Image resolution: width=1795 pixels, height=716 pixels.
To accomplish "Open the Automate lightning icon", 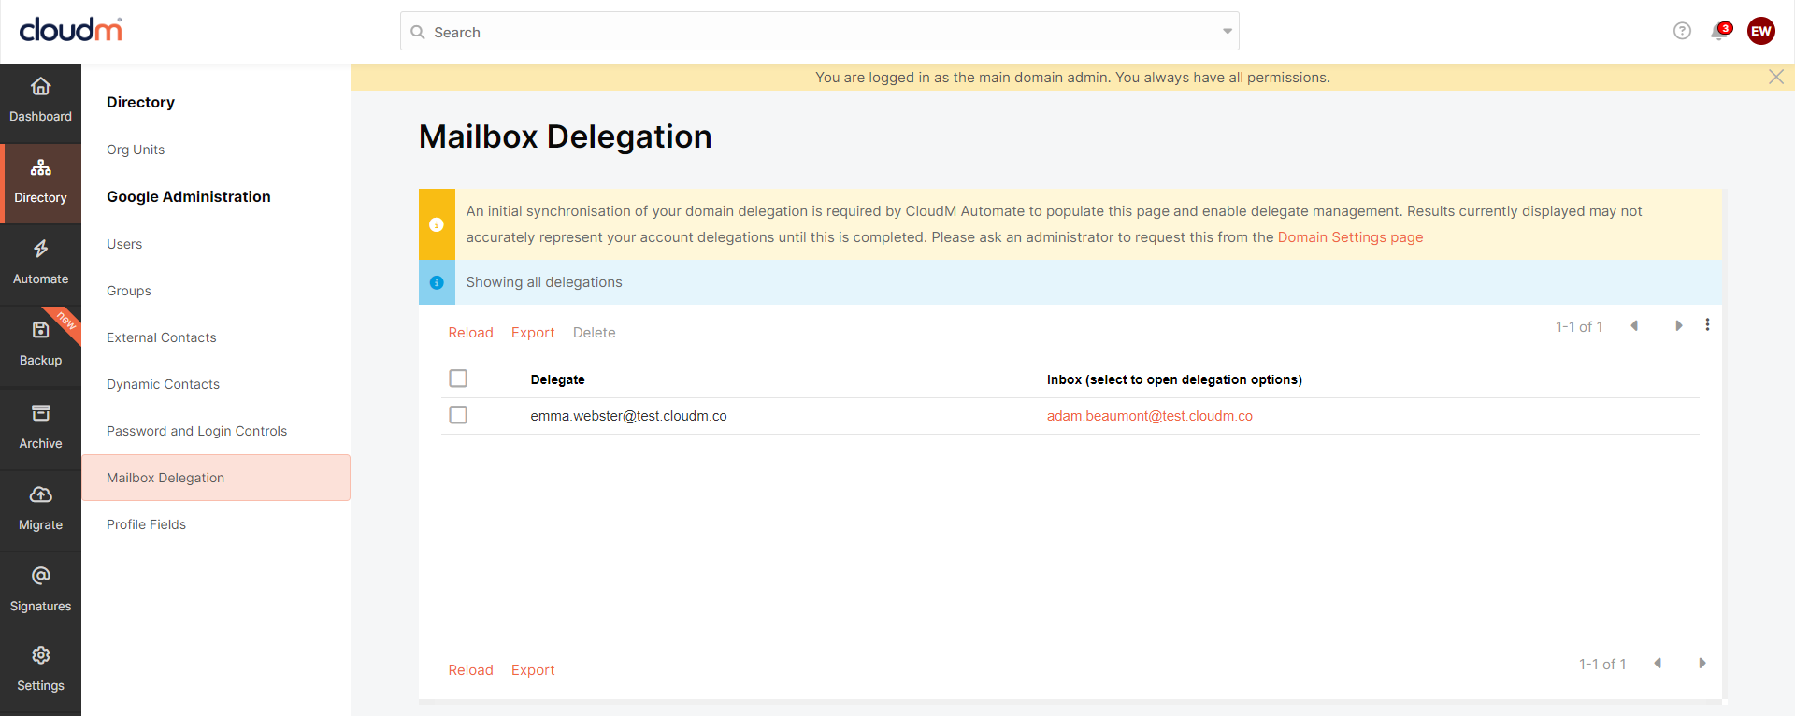I will click(40, 249).
